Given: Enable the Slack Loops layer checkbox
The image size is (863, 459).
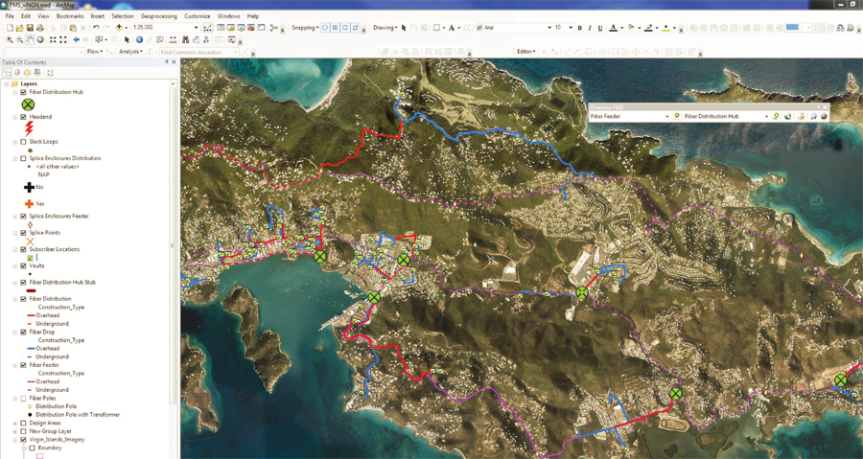Looking at the screenshot, I should (24, 142).
